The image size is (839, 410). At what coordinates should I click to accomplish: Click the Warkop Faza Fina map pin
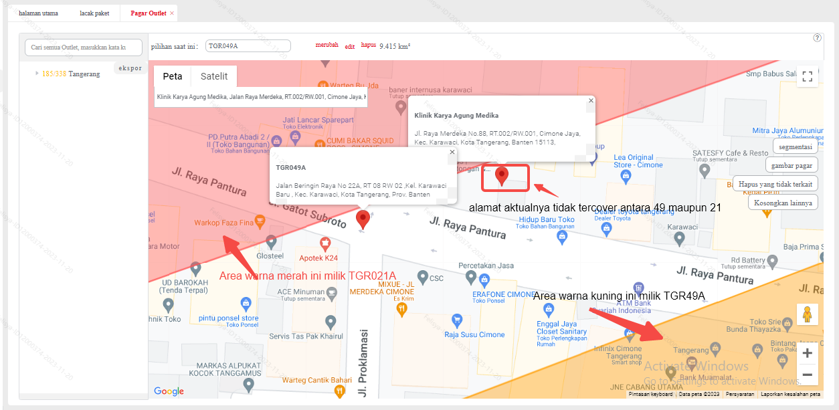pyautogui.click(x=260, y=222)
